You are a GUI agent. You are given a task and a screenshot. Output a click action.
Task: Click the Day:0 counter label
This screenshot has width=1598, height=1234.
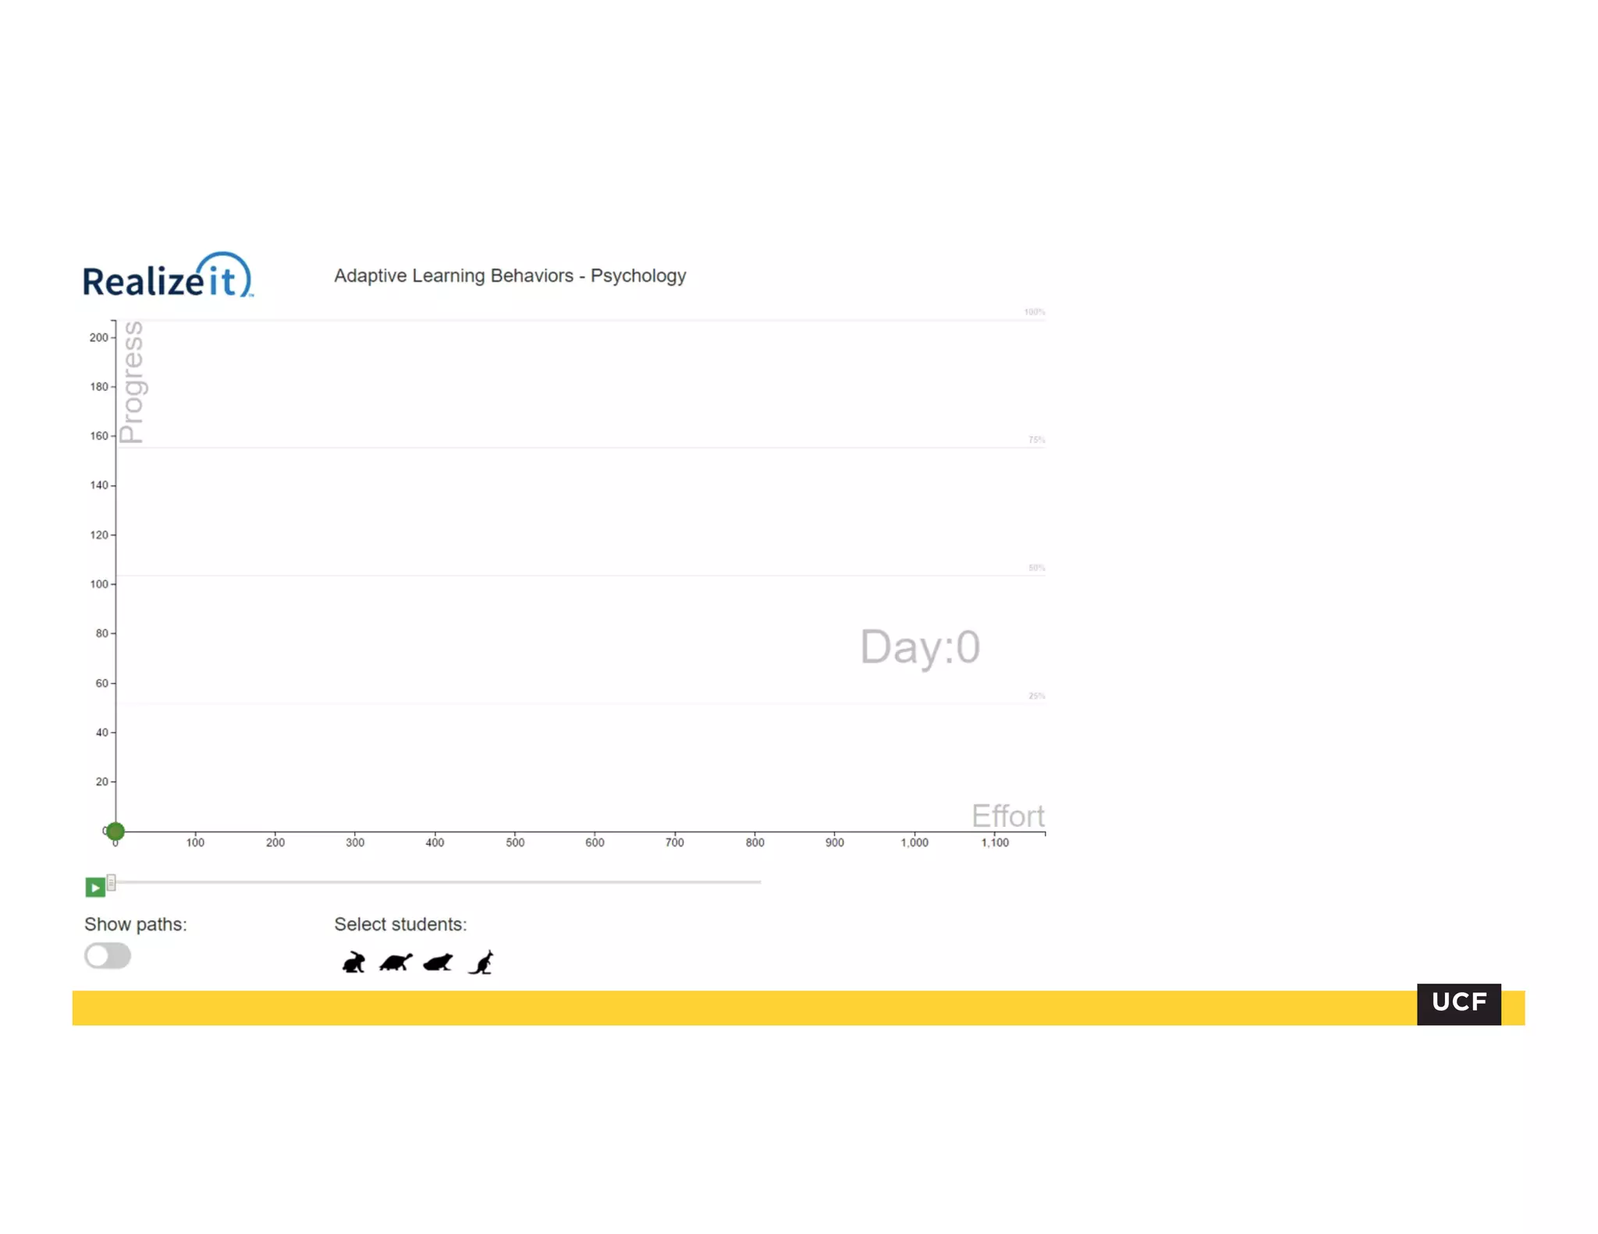(x=919, y=647)
